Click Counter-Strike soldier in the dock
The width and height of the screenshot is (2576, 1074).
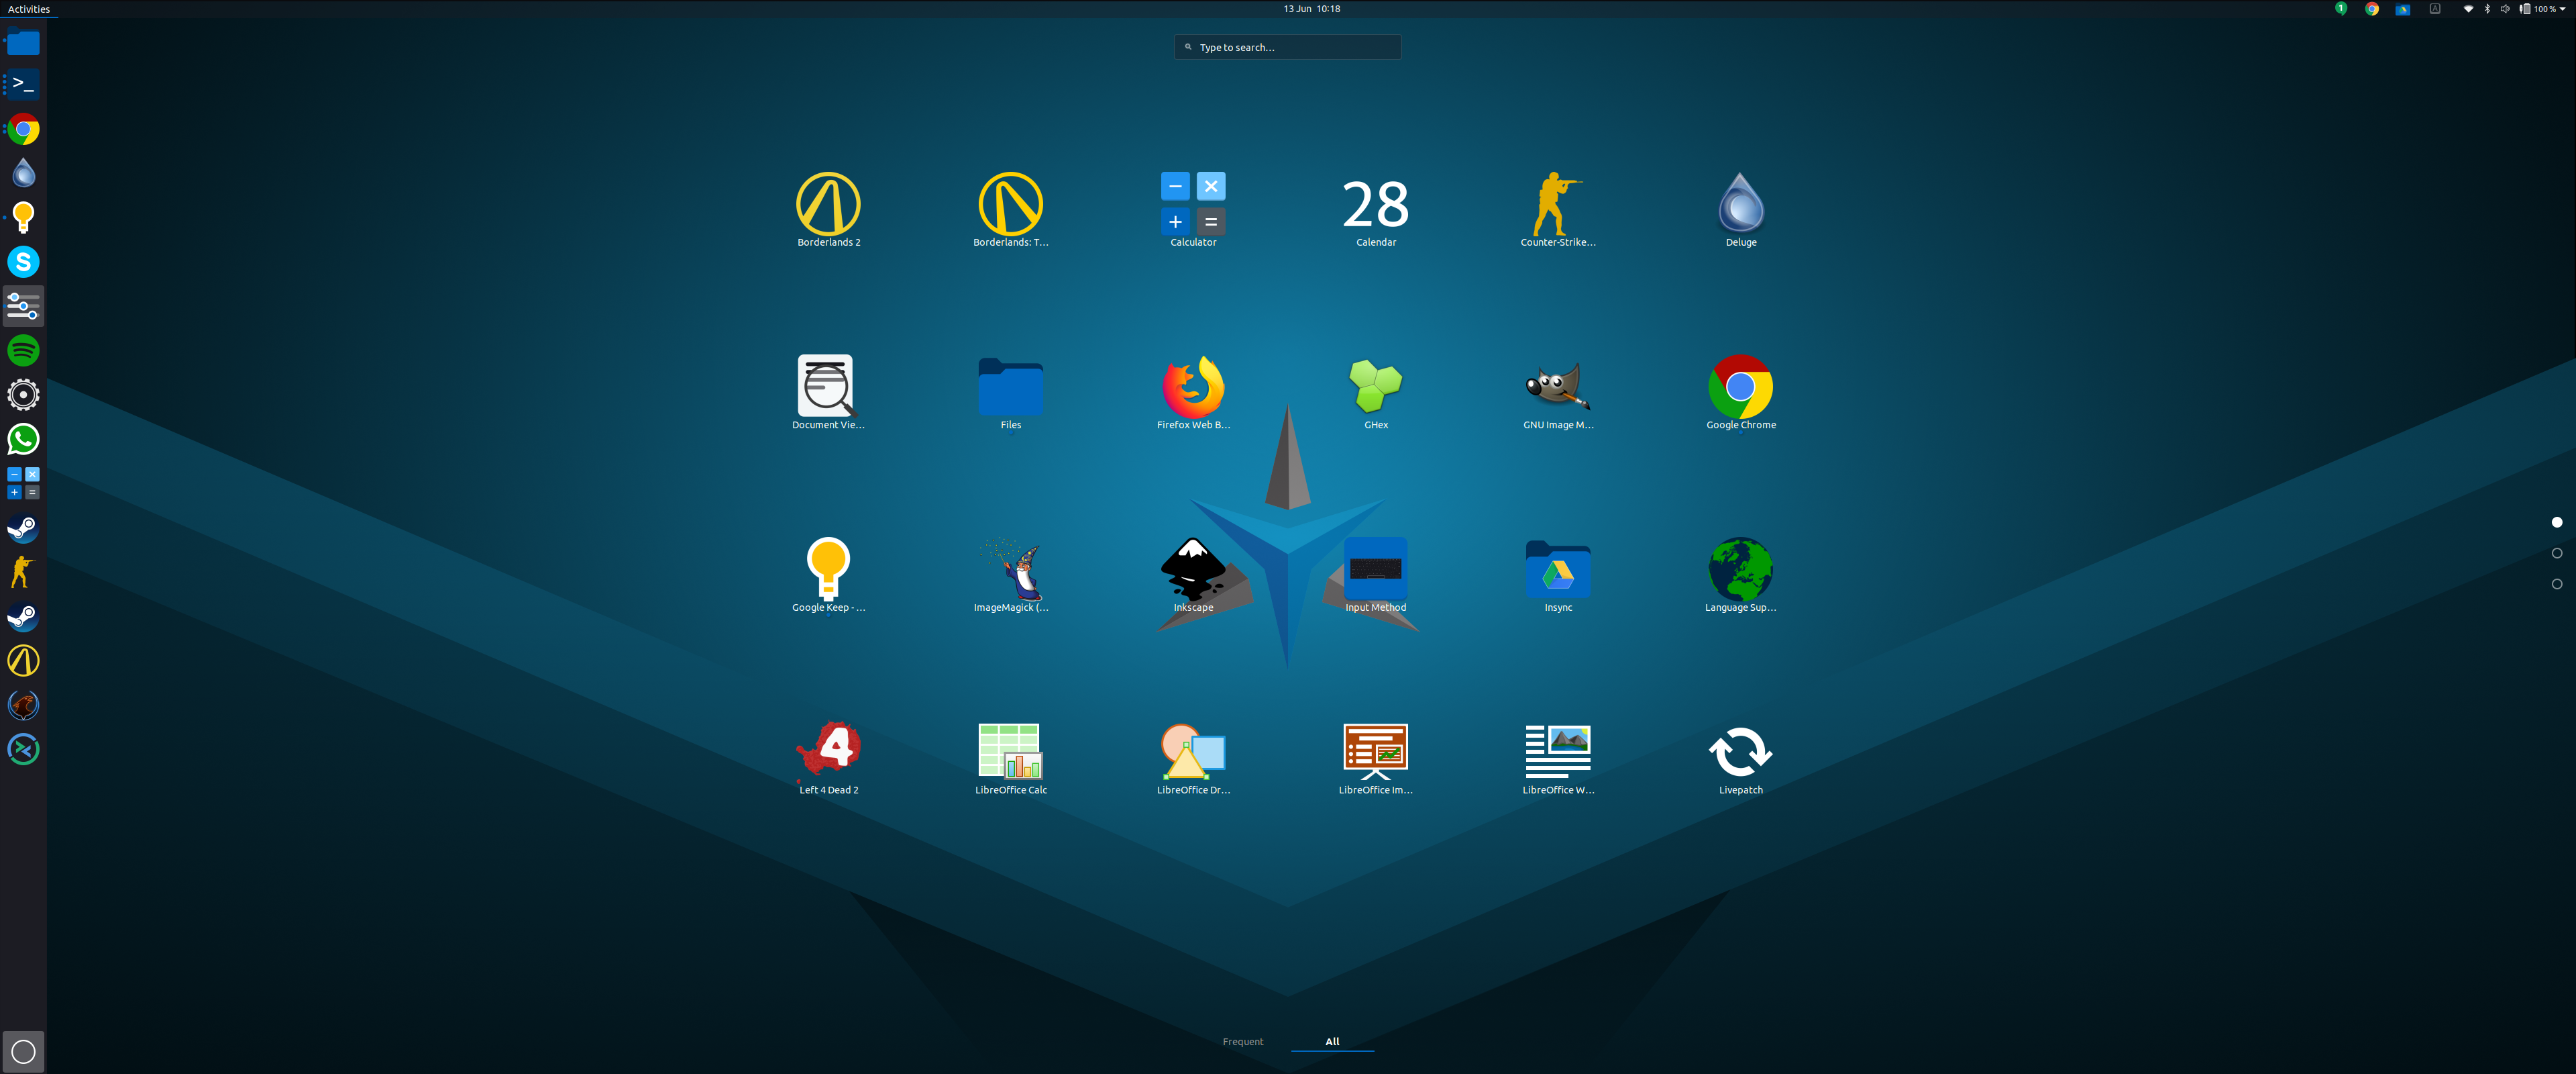[23, 571]
